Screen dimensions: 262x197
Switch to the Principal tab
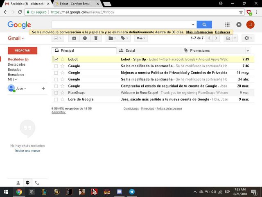[84, 50]
